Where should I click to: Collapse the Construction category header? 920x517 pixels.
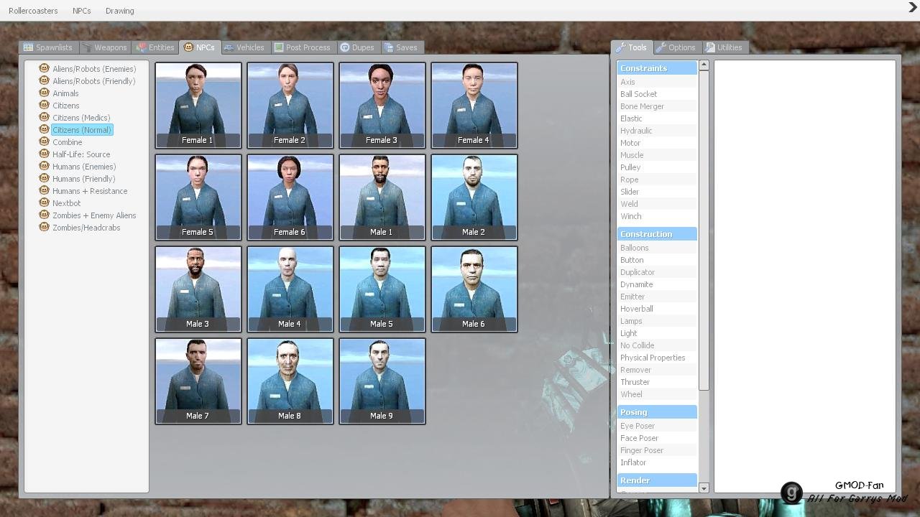coord(657,234)
